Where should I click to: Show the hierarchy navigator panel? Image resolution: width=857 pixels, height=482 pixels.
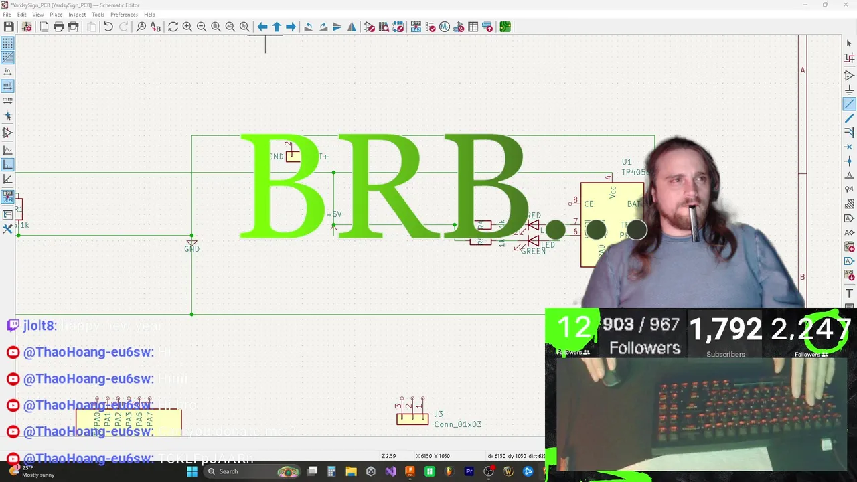coord(7,214)
